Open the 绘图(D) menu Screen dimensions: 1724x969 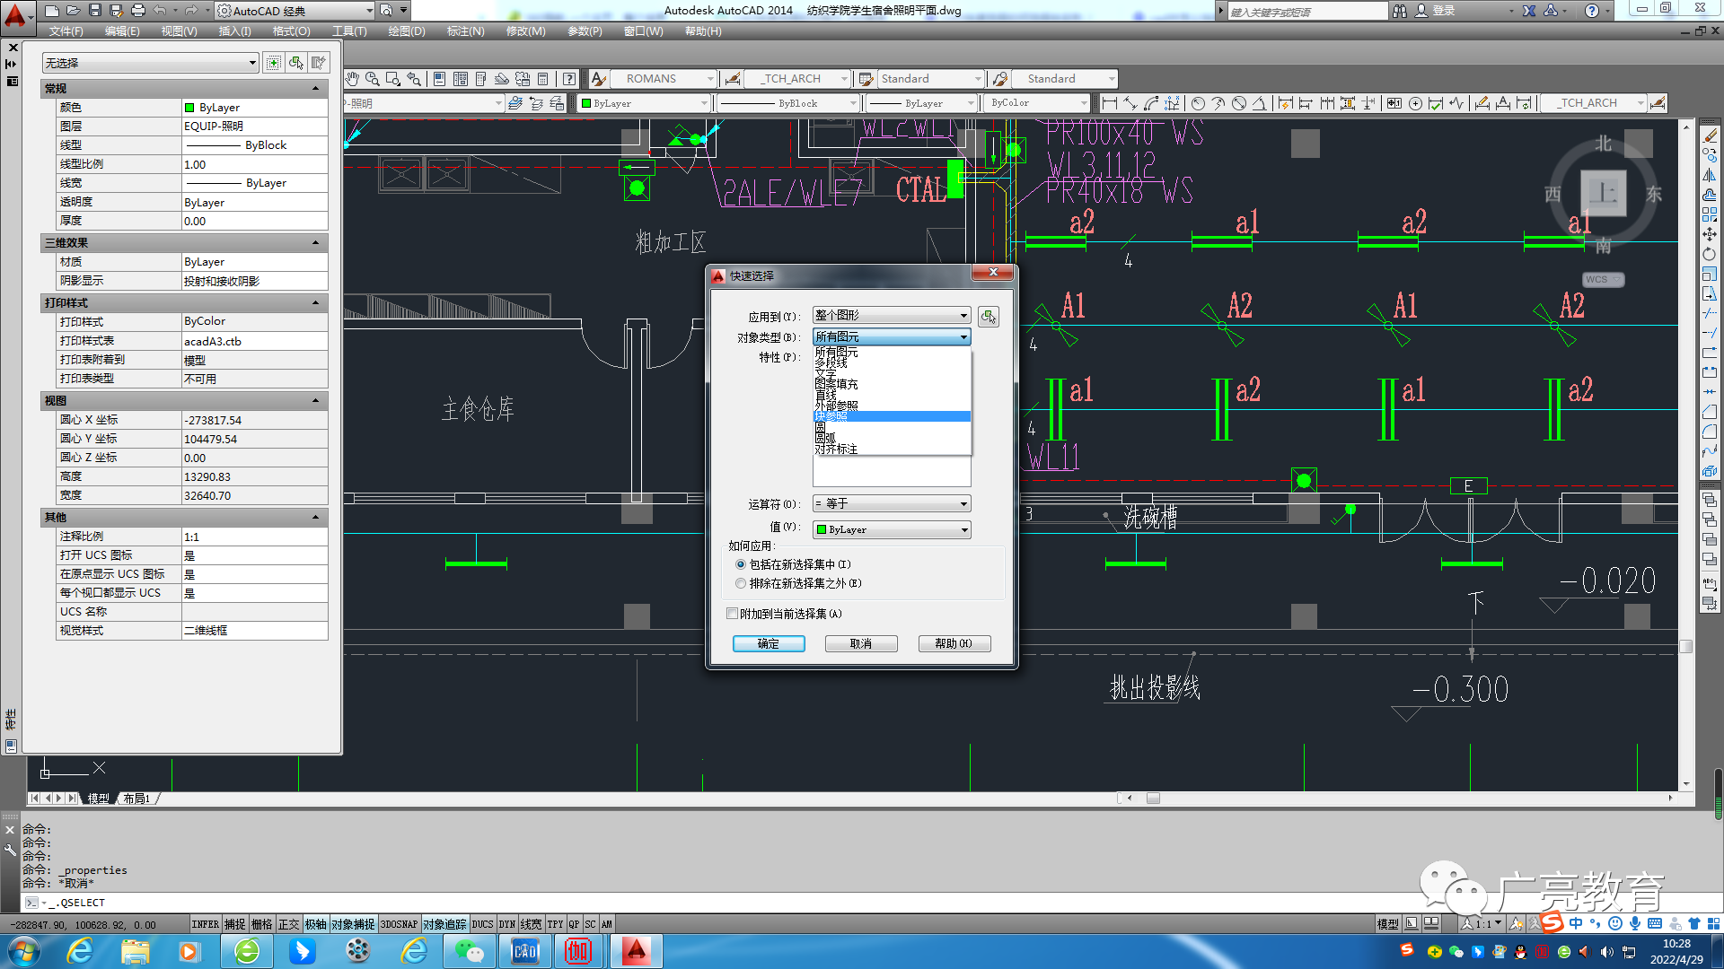[407, 31]
